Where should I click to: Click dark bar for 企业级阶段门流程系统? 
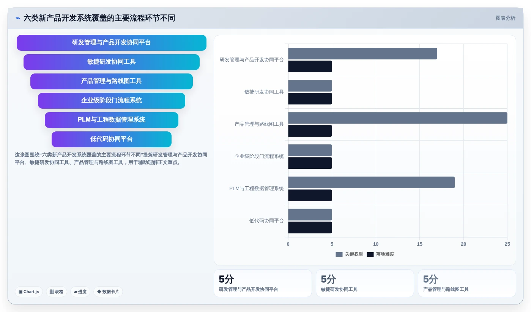click(x=310, y=163)
